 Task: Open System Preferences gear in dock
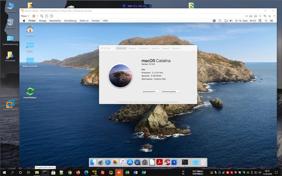pos(145,162)
